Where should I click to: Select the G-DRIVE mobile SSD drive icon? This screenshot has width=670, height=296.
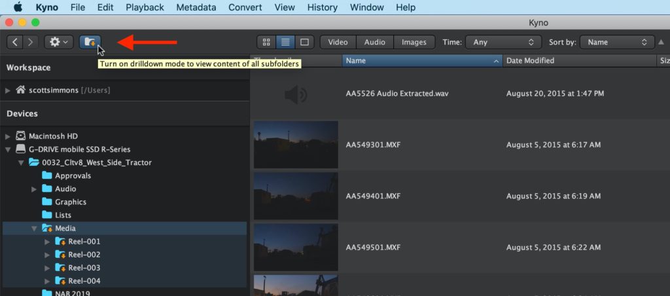[x=20, y=149]
